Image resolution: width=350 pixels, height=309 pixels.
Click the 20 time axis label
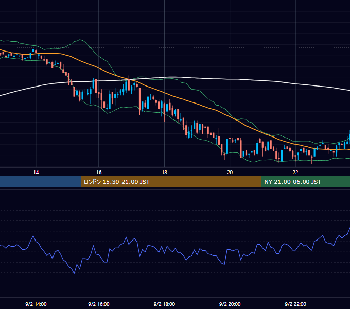click(x=230, y=173)
